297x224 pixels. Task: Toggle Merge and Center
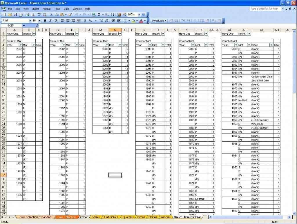tap(78, 21)
